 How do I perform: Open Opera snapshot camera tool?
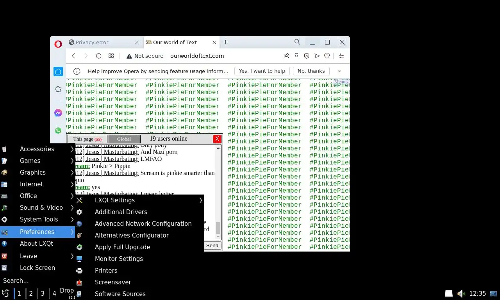(296, 56)
